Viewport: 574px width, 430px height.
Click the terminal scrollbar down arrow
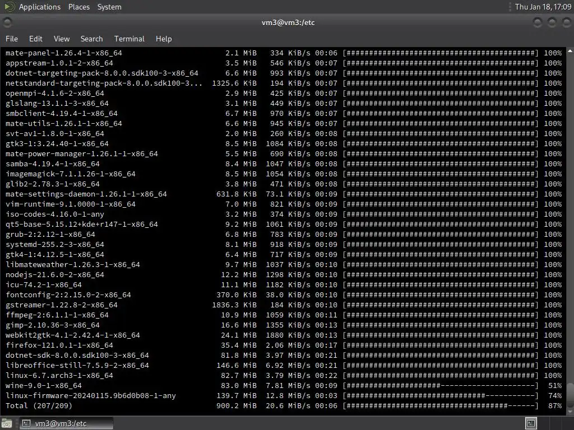(x=570, y=412)
